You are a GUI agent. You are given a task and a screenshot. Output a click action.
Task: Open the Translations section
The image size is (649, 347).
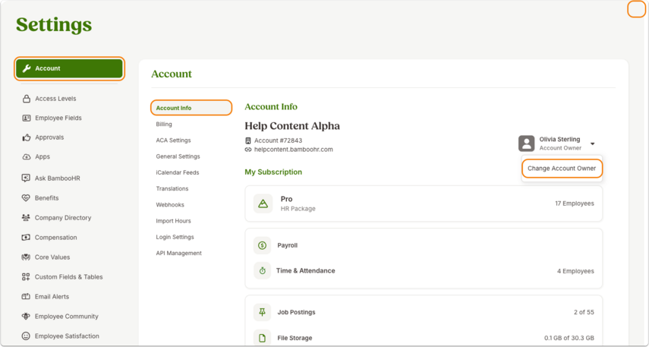(x=172, y=188)
